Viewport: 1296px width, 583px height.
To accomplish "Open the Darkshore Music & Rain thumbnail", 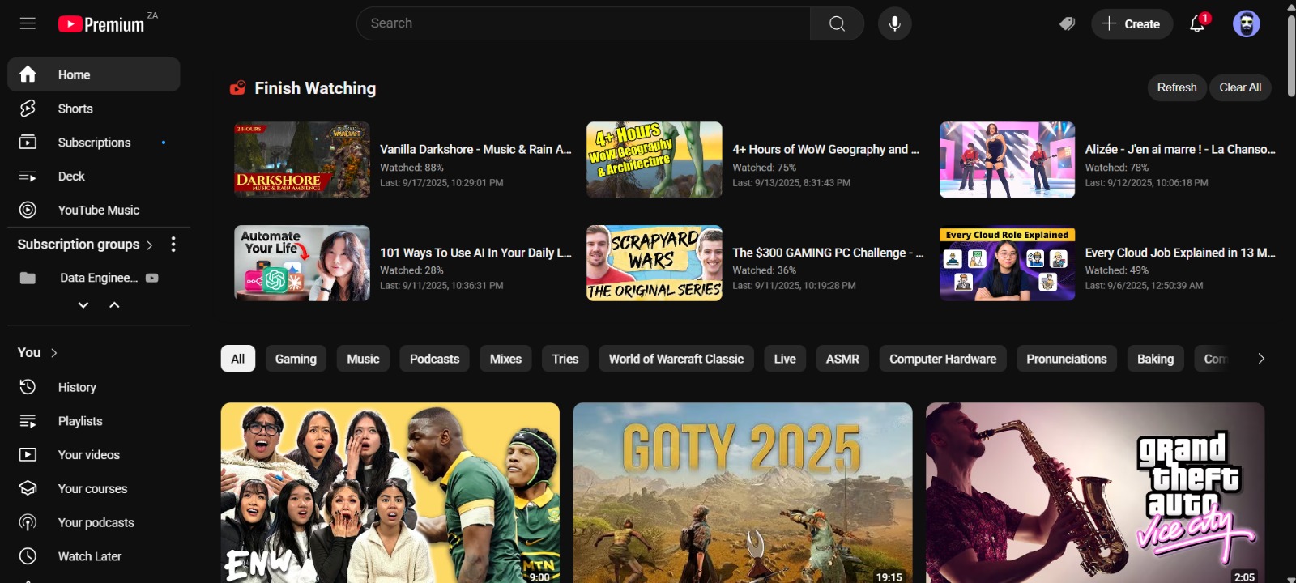I will click(302, 160).
